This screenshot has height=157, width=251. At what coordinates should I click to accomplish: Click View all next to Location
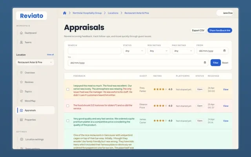point(50,55)
